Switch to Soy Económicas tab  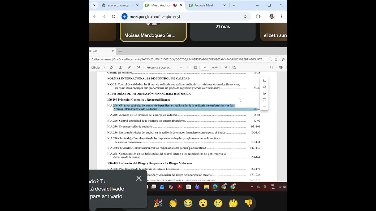[x=119, y=5]
